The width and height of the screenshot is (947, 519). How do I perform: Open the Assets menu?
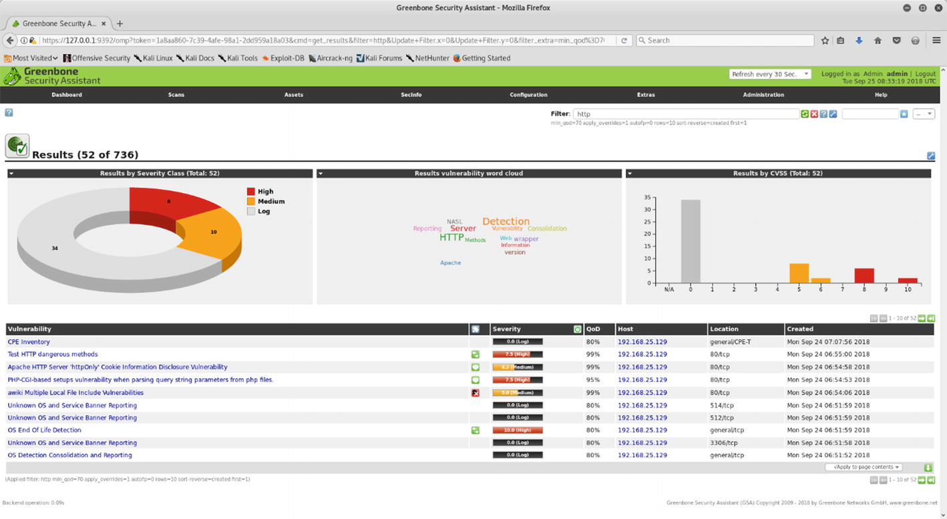(x=294, y=95)
